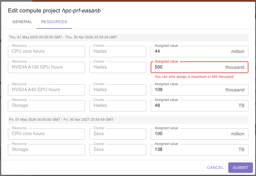
Task: Click the A100 maximum 393 thousand error message
Action: [194, 77]
